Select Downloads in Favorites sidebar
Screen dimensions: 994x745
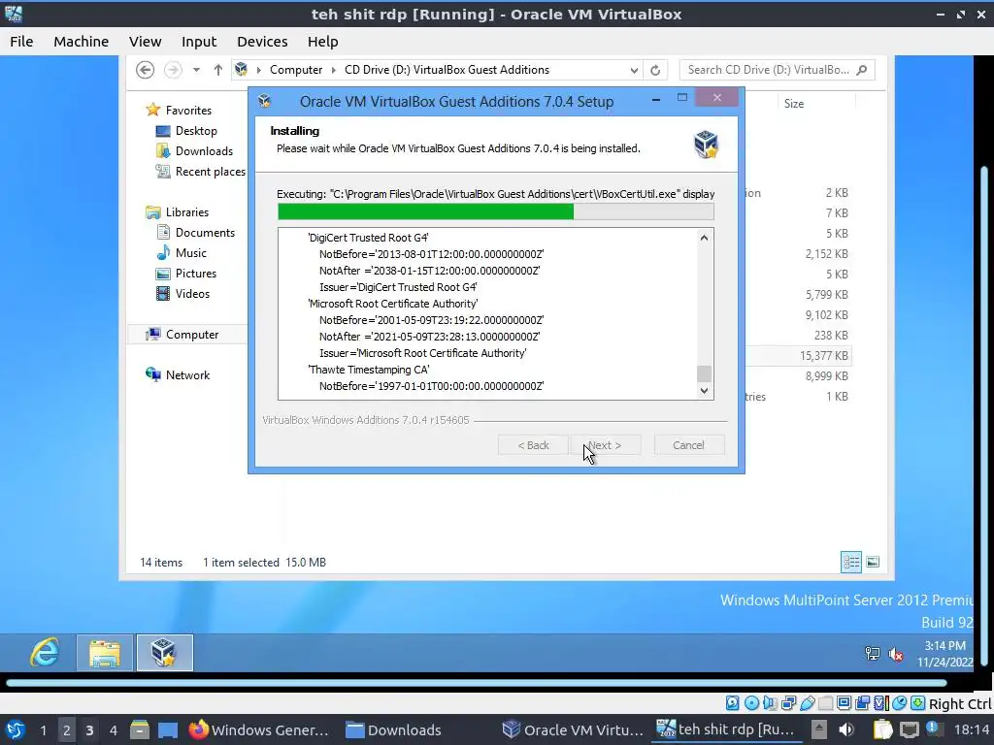[x=194, y=150]
